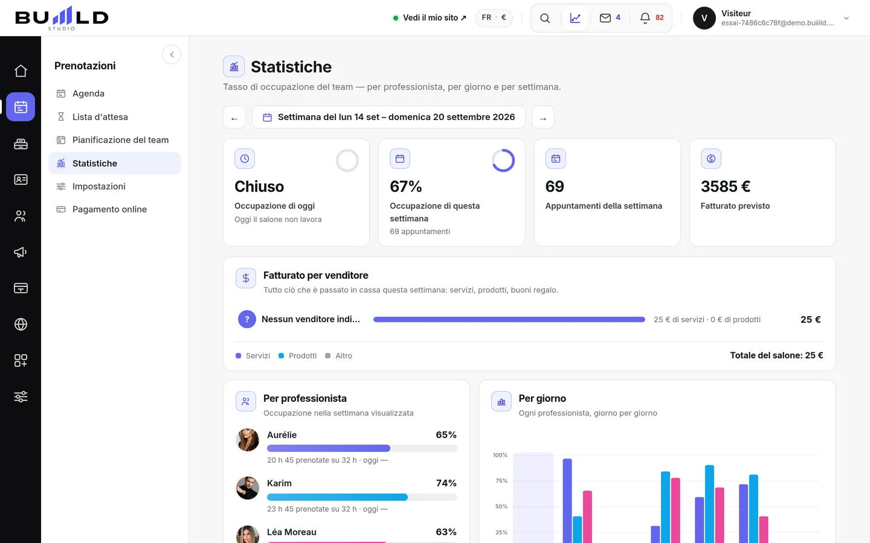Open the bell notifications showing 82
This screenshot has height=543, width=870.
coord(652,18)
